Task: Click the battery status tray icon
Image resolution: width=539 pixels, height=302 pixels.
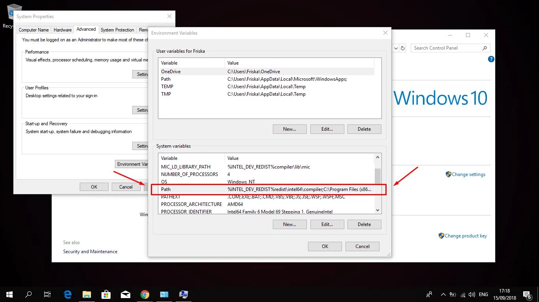Action: click(x=453, y=294)
